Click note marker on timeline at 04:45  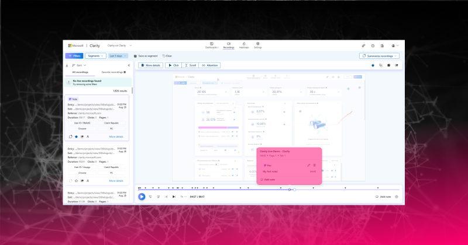pyautogui.click(x=290, y=190)
